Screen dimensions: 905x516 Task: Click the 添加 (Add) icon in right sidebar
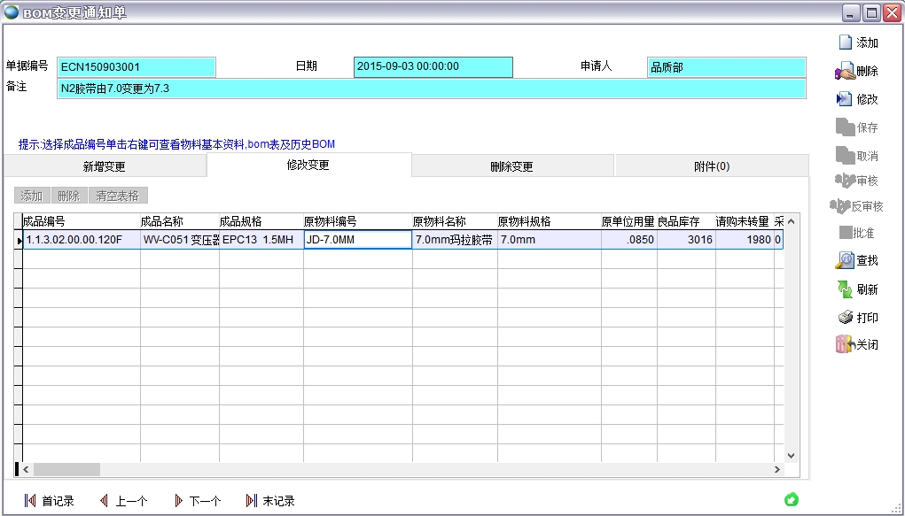point(846,42)
